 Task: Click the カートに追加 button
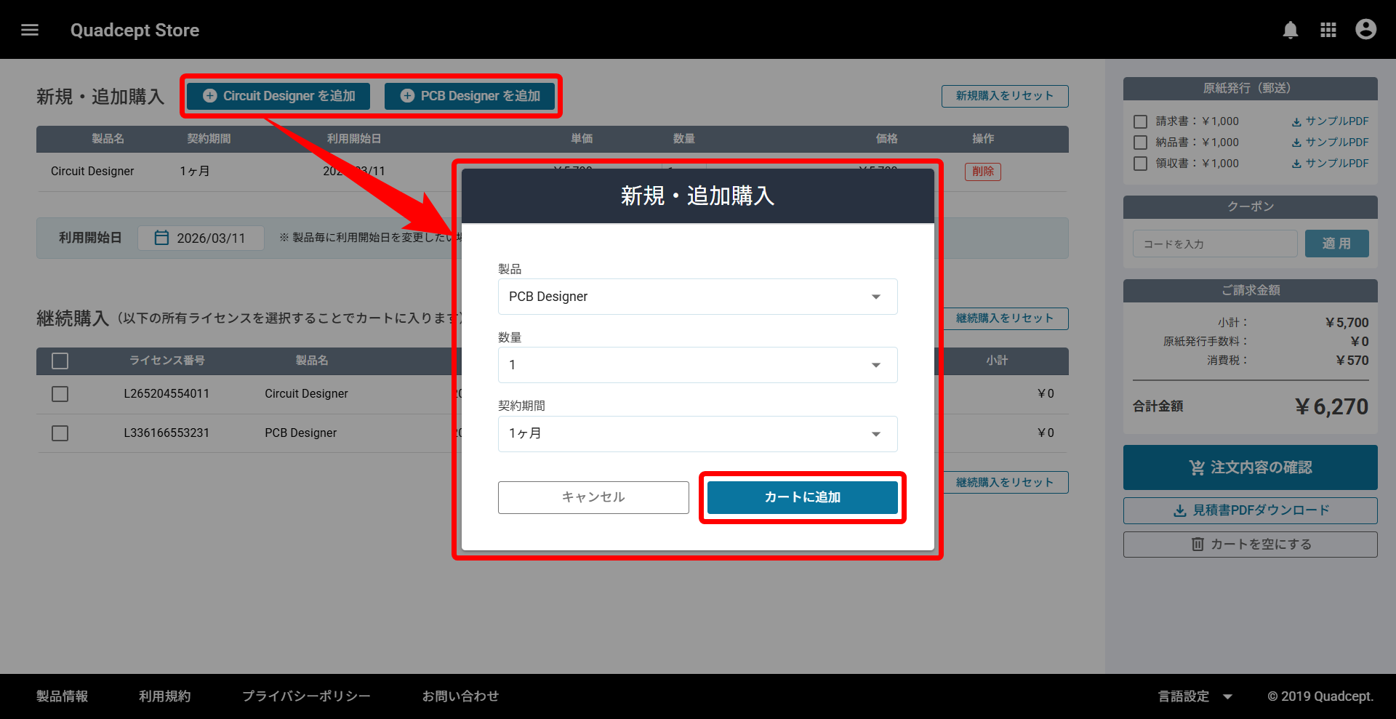(x=802, y=497)
